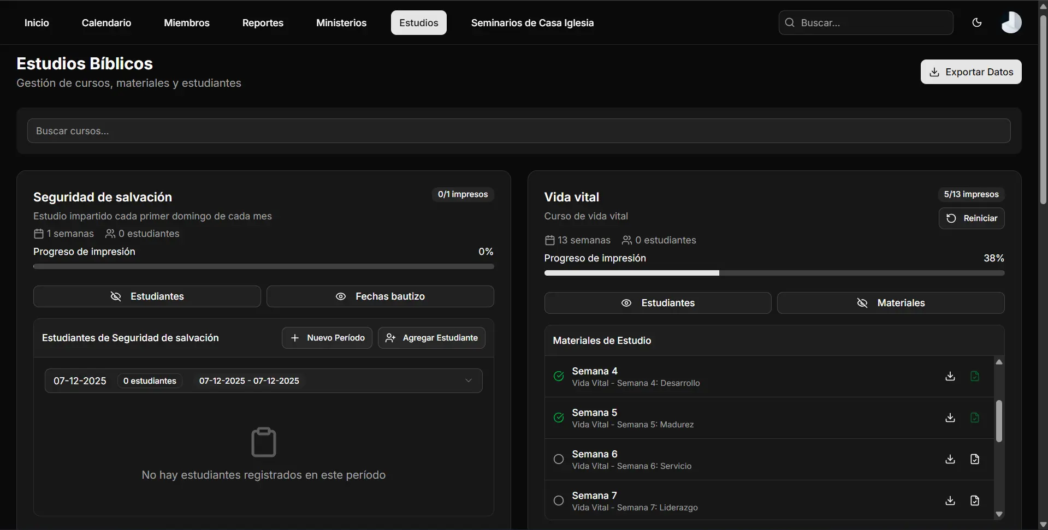Toggle dark mode with the moon icon
The height and width of the screenshot is (530, 1048).
tap(977, 22)
